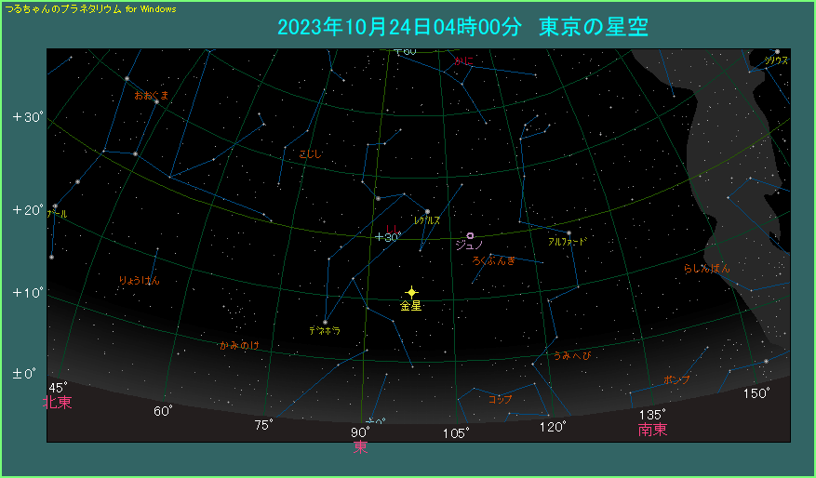Click the 北東 direction label

pyautogui.click(x=57, y=403)
